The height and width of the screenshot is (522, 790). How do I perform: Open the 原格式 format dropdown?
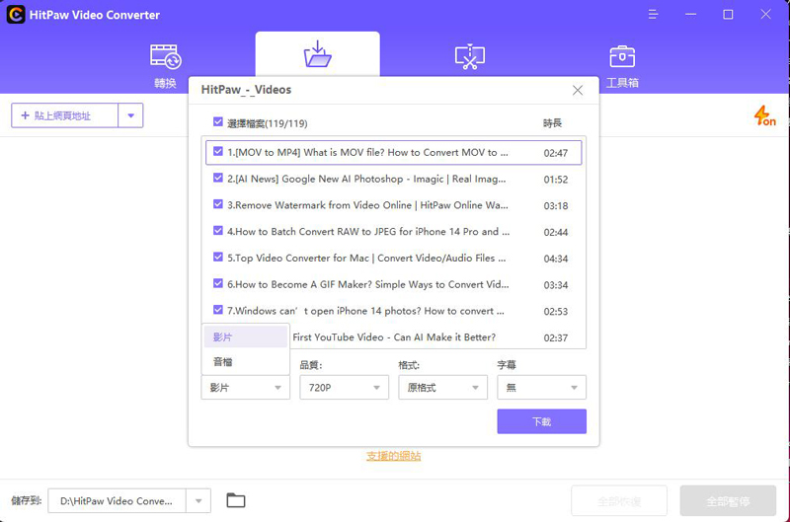[x=442, y=388]
